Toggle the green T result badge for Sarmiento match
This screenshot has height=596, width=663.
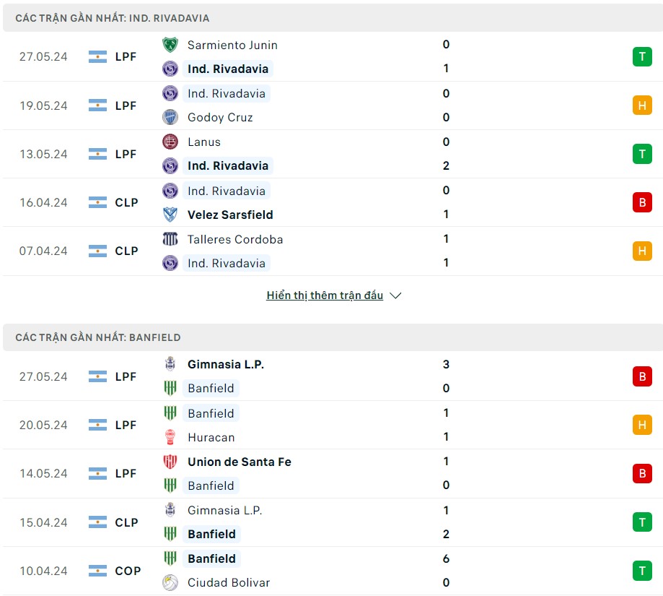tap(642, 56)
